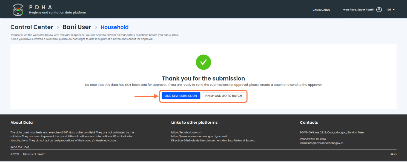This screenshot has height=162, width=407.
Task: Click the Akvo footer link
Action: coord(393,154)
